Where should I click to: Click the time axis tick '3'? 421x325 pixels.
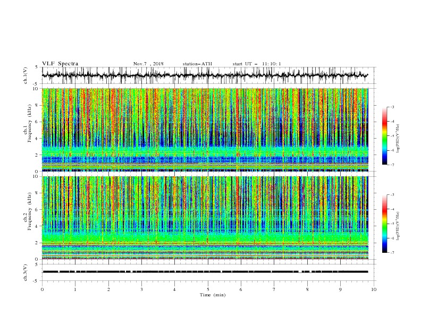pyautogui.click(x=141, y=289)
